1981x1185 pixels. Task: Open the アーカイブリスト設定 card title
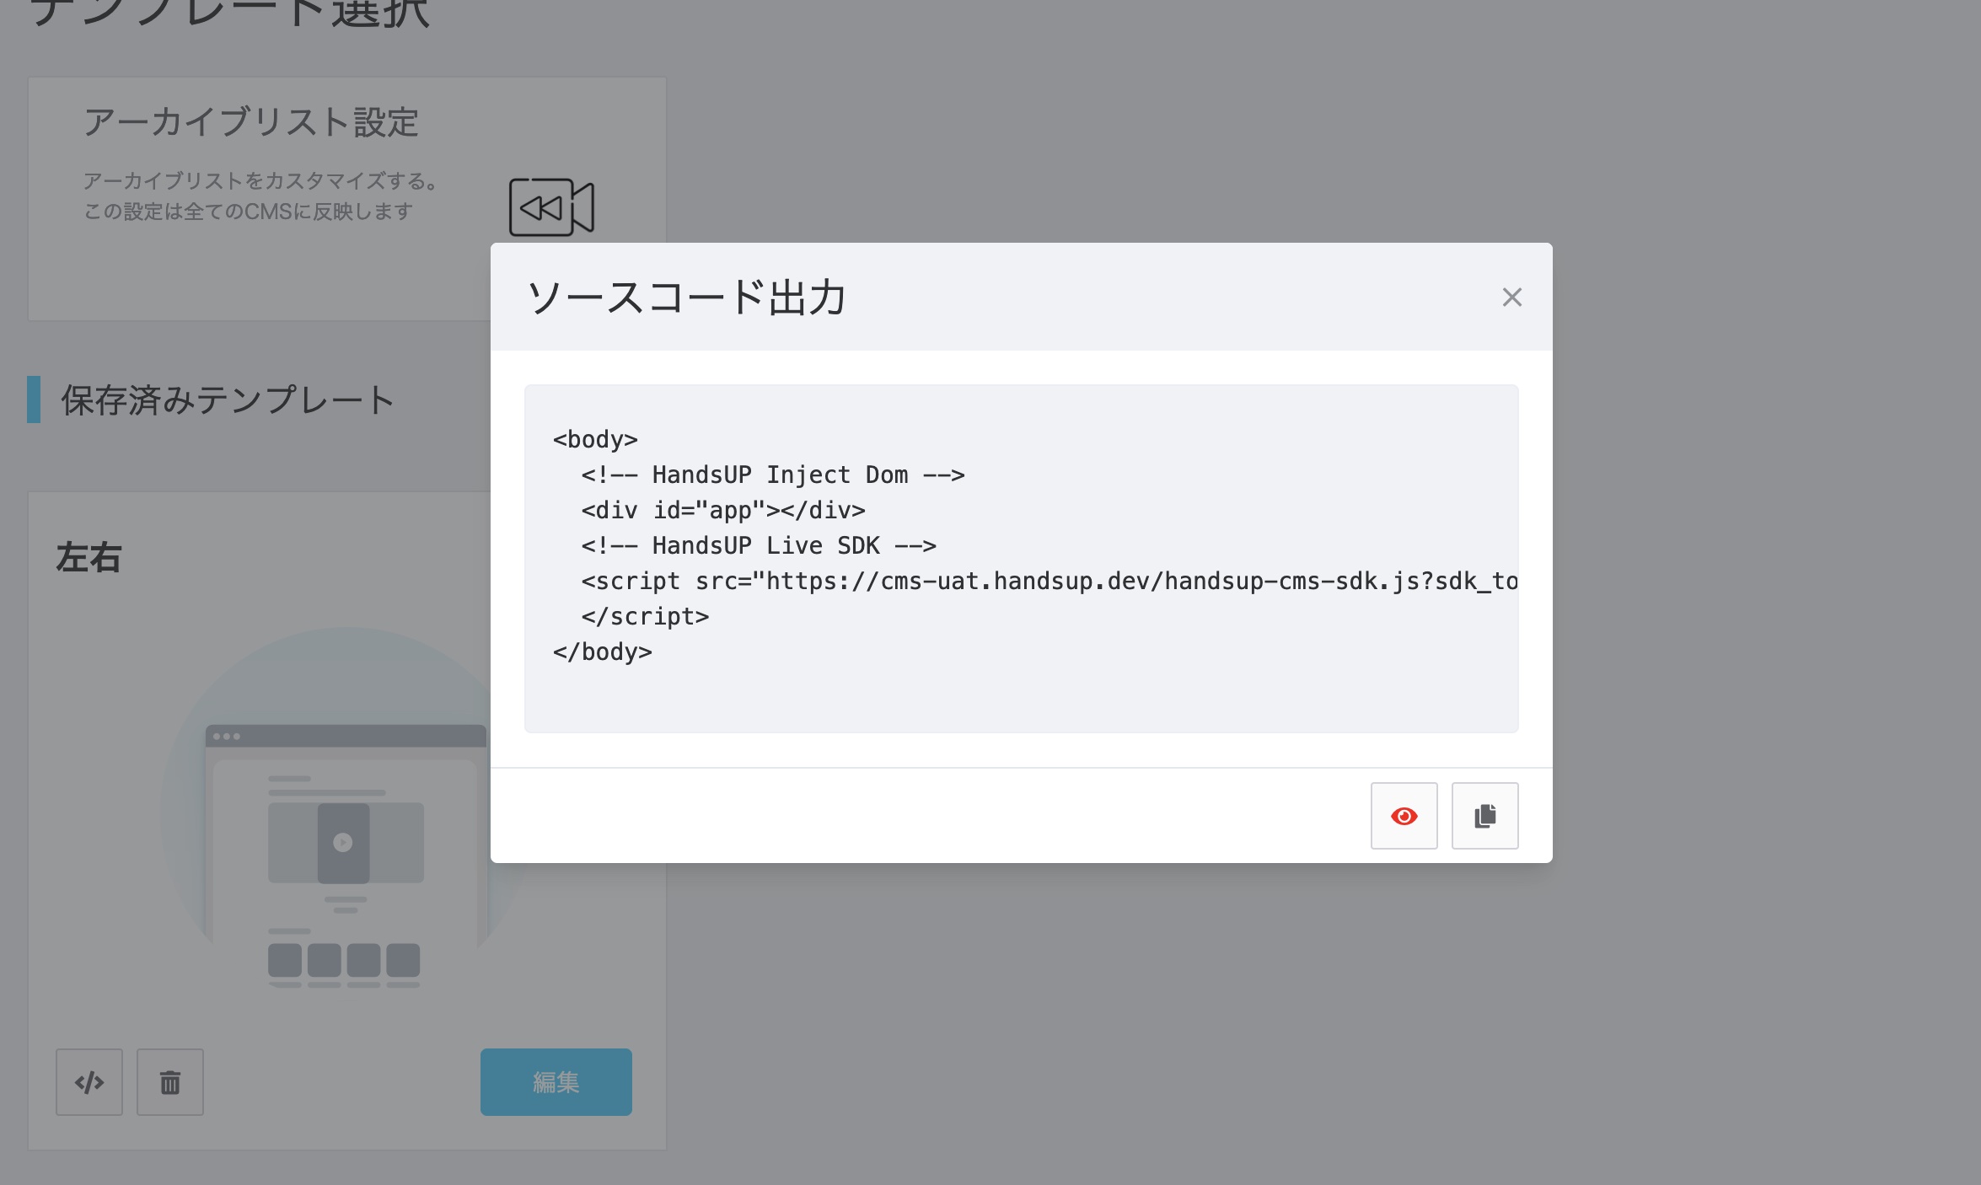pyautogui.click(x=251, y=122)
